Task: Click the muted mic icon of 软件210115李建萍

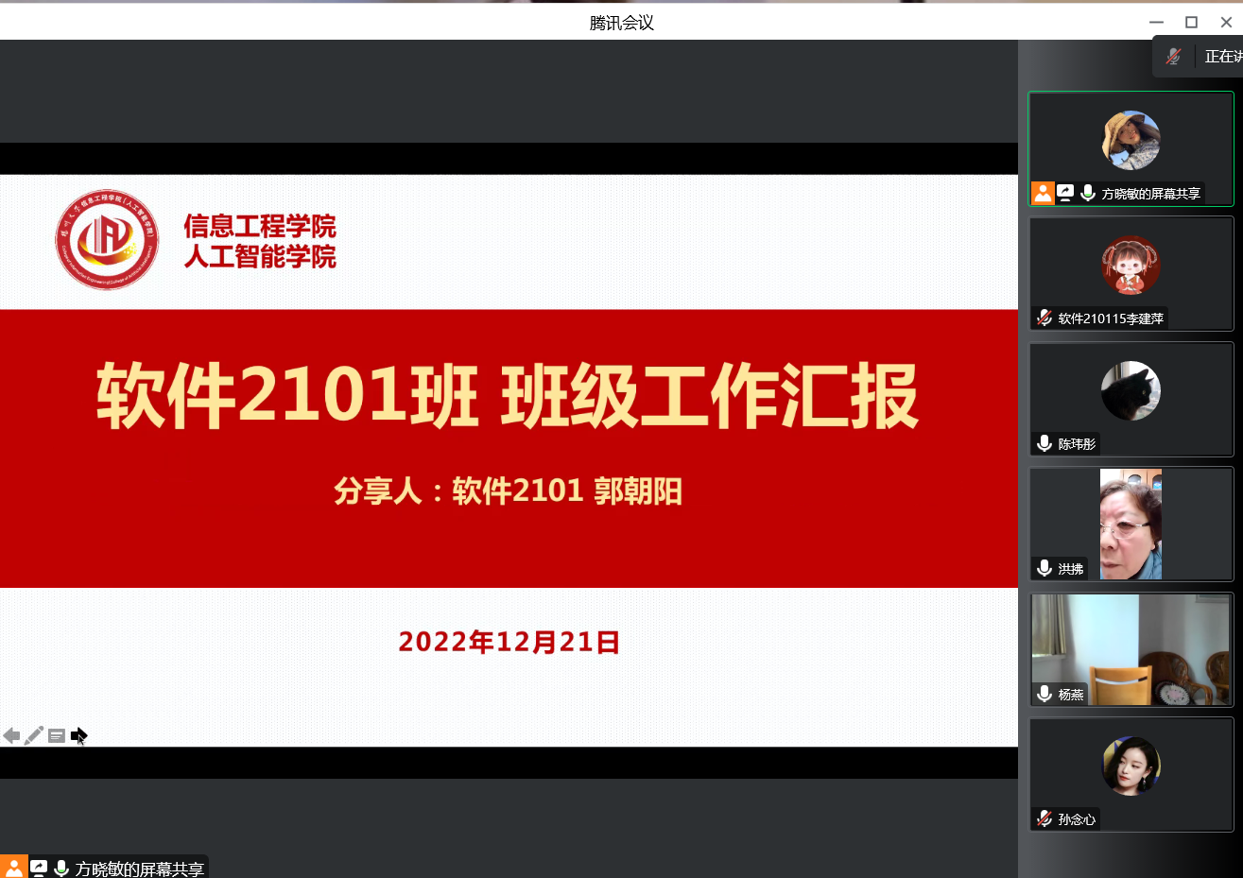Action: coord(1044,318)
